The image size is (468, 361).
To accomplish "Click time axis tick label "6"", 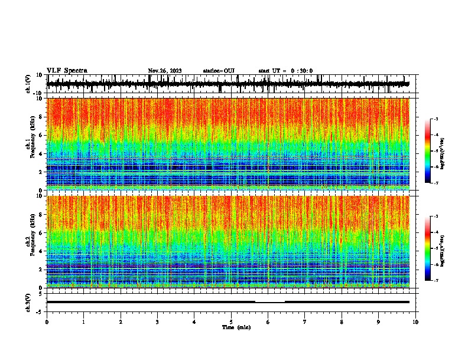I will tap(268, 322).
